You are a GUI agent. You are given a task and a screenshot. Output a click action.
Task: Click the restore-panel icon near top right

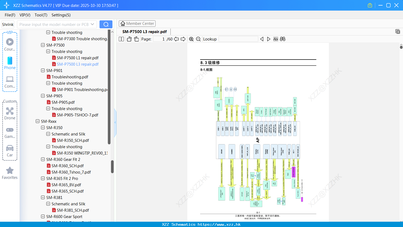point(398,31)
